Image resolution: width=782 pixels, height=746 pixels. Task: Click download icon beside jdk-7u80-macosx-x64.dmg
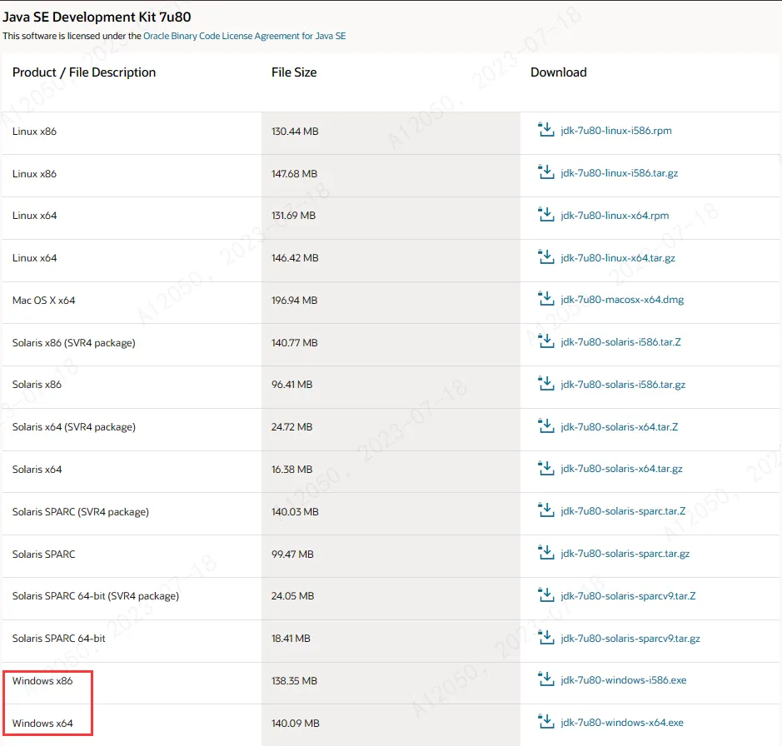pyautogui.click(x=546, y=299)
